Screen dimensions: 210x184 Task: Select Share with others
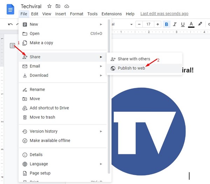click(144, 59)
